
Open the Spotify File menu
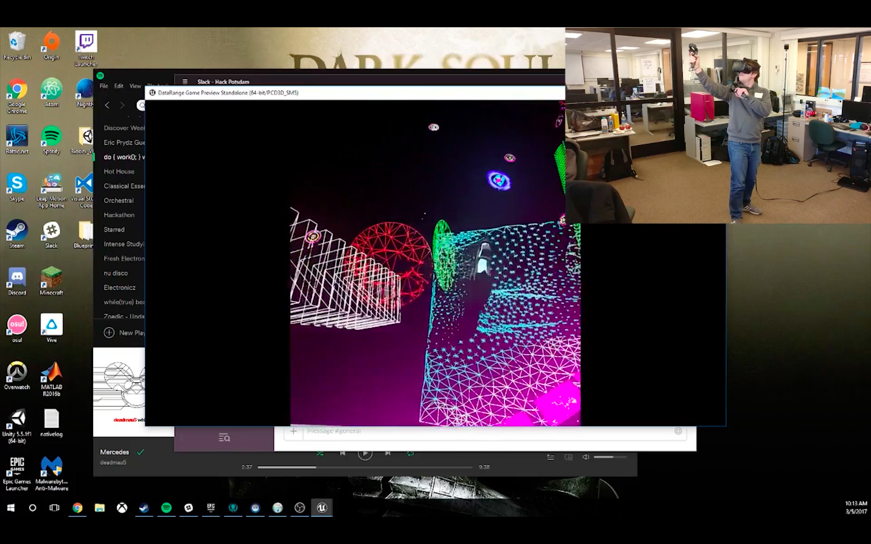point(104,86)
